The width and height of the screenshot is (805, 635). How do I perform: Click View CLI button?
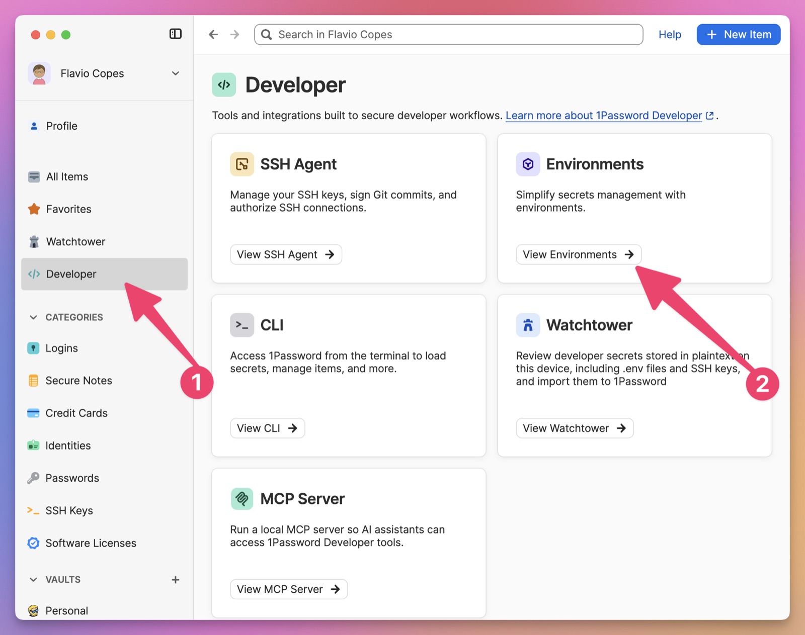[x=267, y=428]
